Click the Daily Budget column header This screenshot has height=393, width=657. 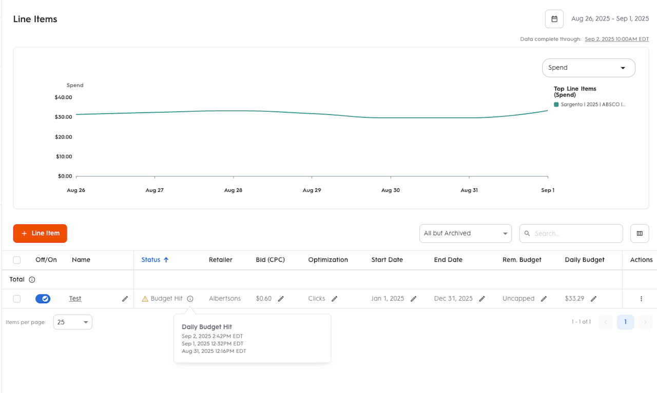coord(584,260)
